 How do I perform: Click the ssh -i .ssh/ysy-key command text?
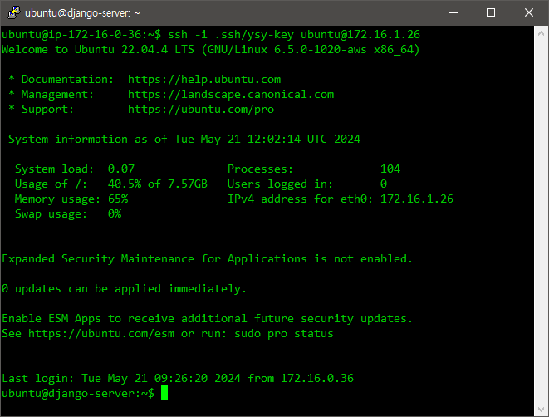click(x=231, y=35)
